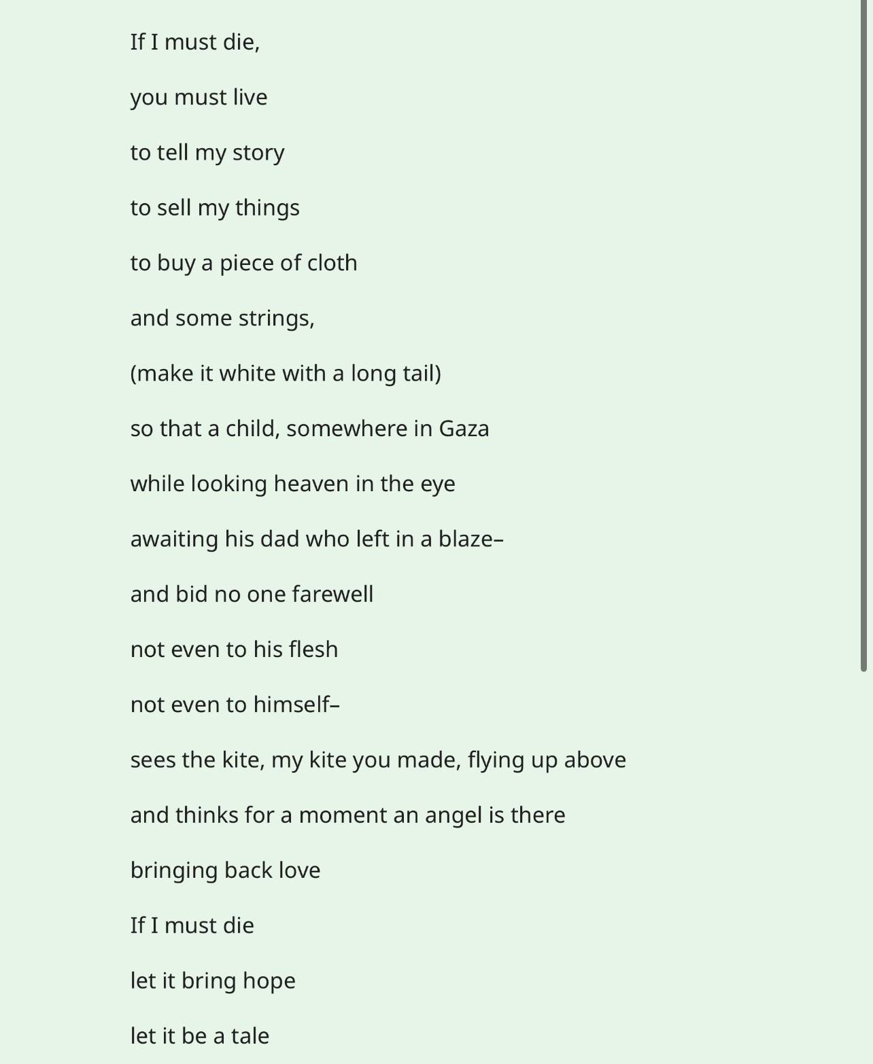Click the line 'you must live'
This screenshot has width=873, height=1064.
[x=199, y=97]
